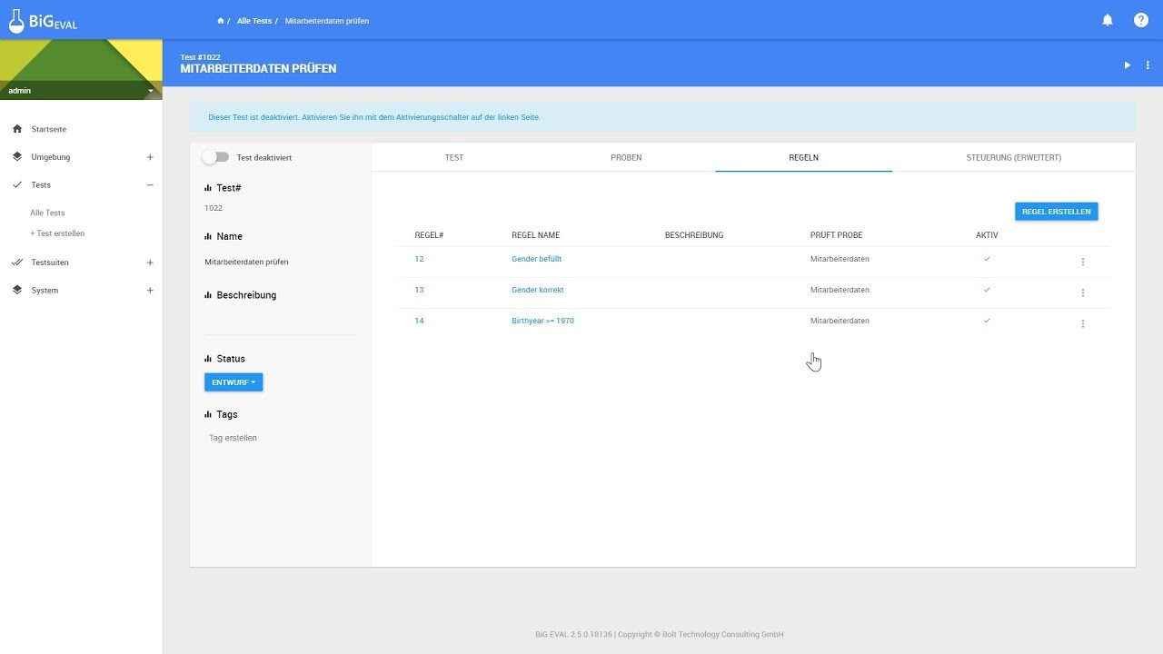Click + Test erstellen in sidebar
Viewport: 1163px width, 654px height.
(57, 233)
